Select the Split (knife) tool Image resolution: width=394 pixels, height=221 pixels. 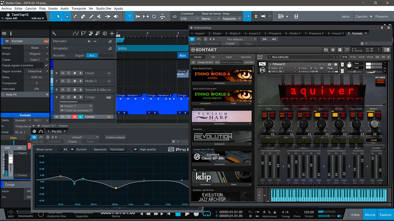(x=75, y=16)
